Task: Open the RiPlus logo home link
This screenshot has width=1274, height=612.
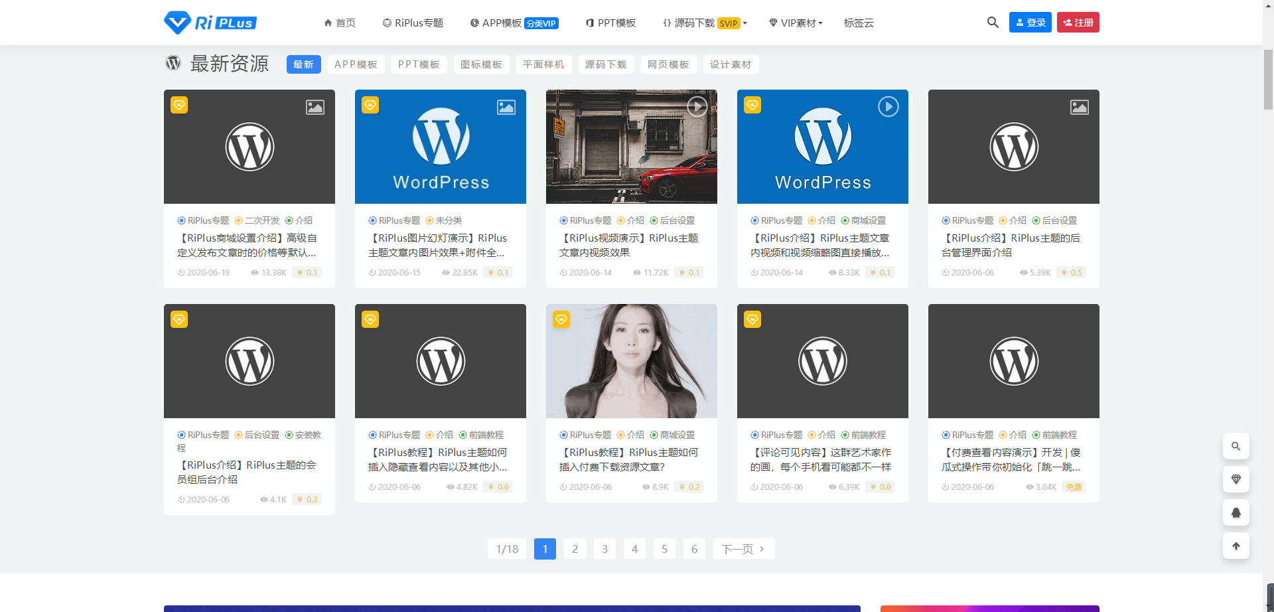Action: point(210,23)
